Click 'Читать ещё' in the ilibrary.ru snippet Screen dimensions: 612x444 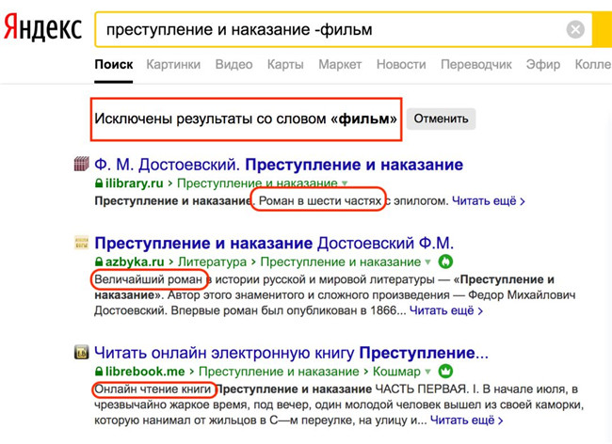(489, 201)
